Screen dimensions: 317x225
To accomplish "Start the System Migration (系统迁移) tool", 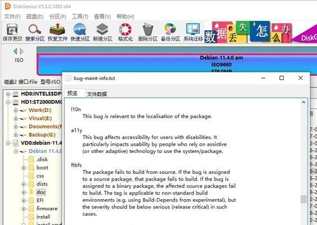I will tap(193, 32).
